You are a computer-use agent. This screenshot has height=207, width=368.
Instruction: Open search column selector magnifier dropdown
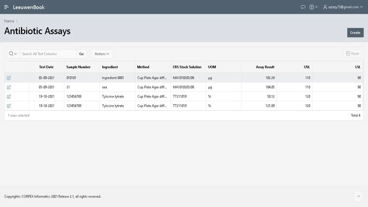[x=13, y=54]
